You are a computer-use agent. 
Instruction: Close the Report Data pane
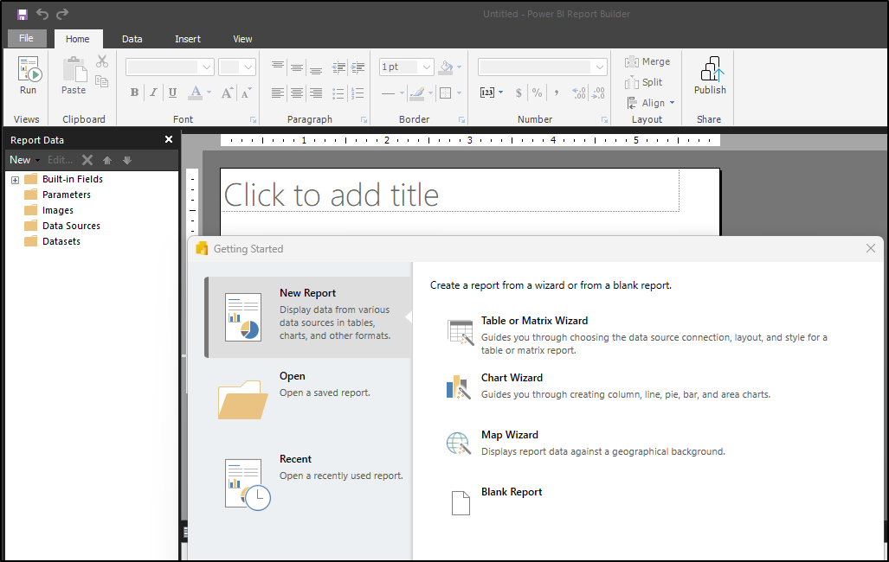click(169, 139)
